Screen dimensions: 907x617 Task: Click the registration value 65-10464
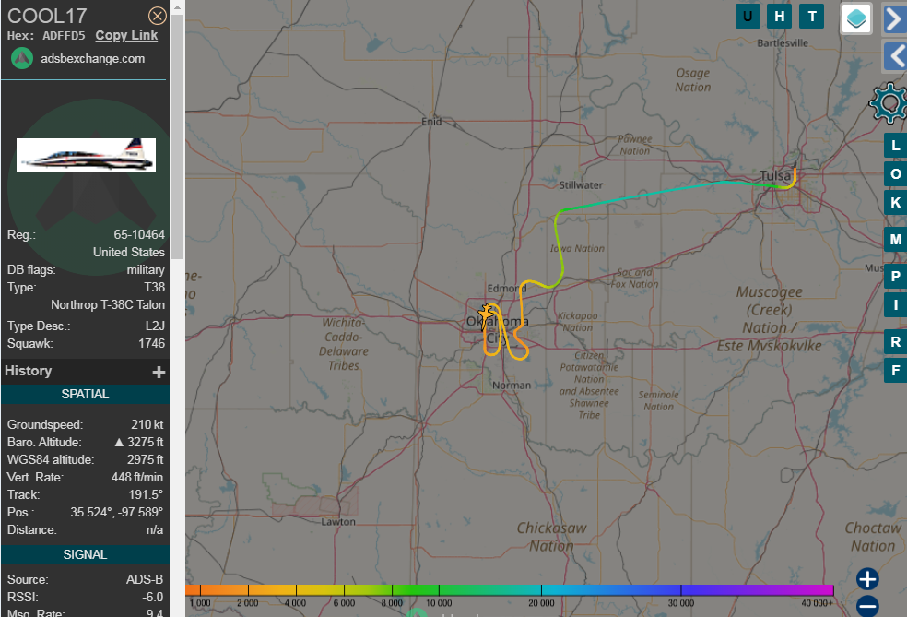point(139,234)
